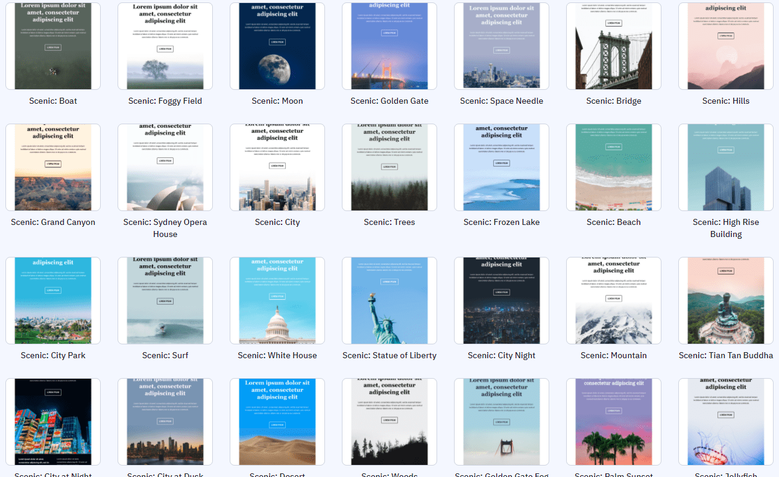Click the "Scenic: Statue of Liberty" caption

coord(389,355)
